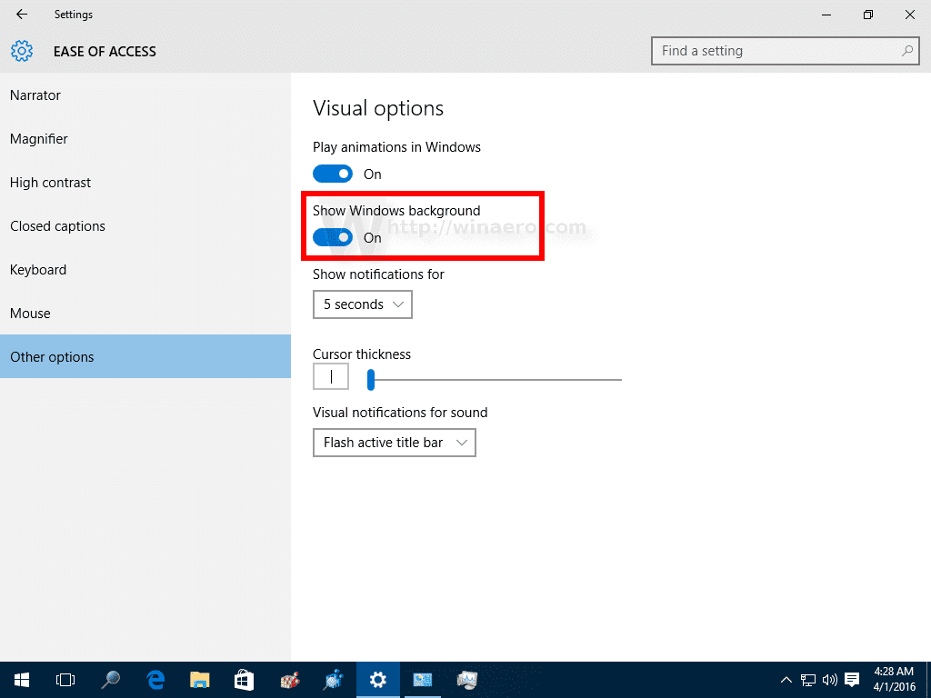Viewport: 931px width, 698px height.
Task: Open High contrast settings
Action: point(145,182)
